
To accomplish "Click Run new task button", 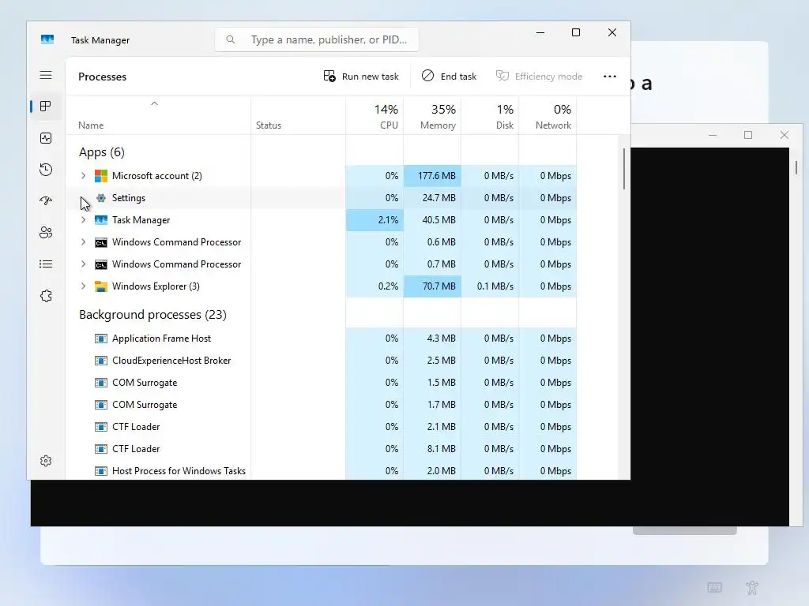I will click(x=361, y=77).
